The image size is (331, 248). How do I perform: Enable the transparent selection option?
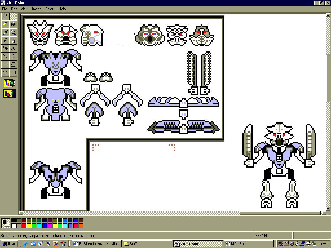[9, 93]
